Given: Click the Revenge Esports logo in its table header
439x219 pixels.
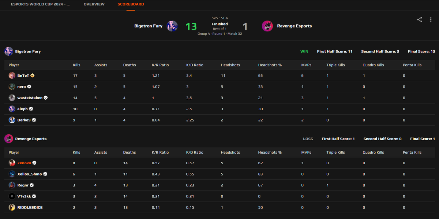Looking at the screenshot, I should (8, 139).
